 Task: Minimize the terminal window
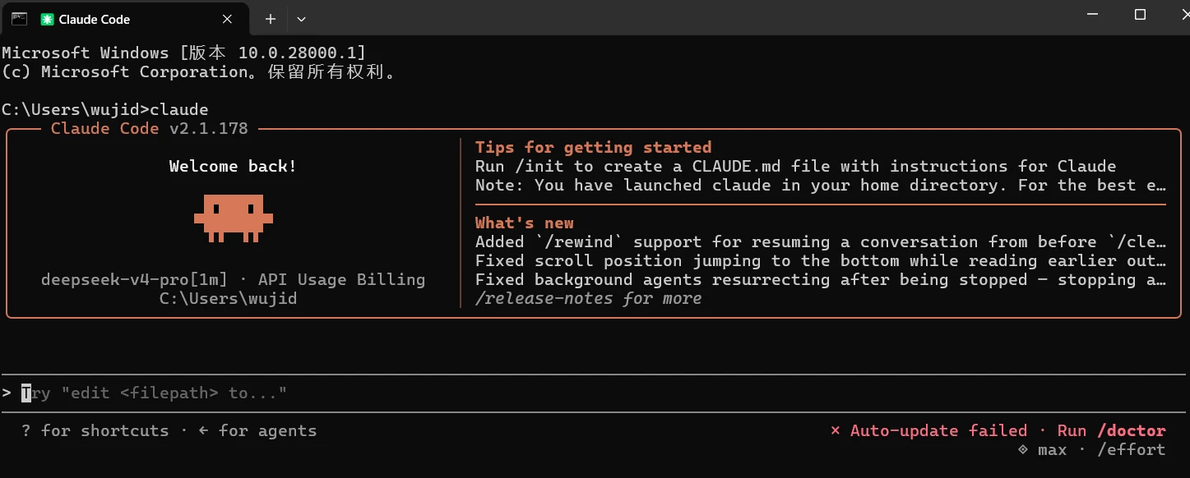1093,15
